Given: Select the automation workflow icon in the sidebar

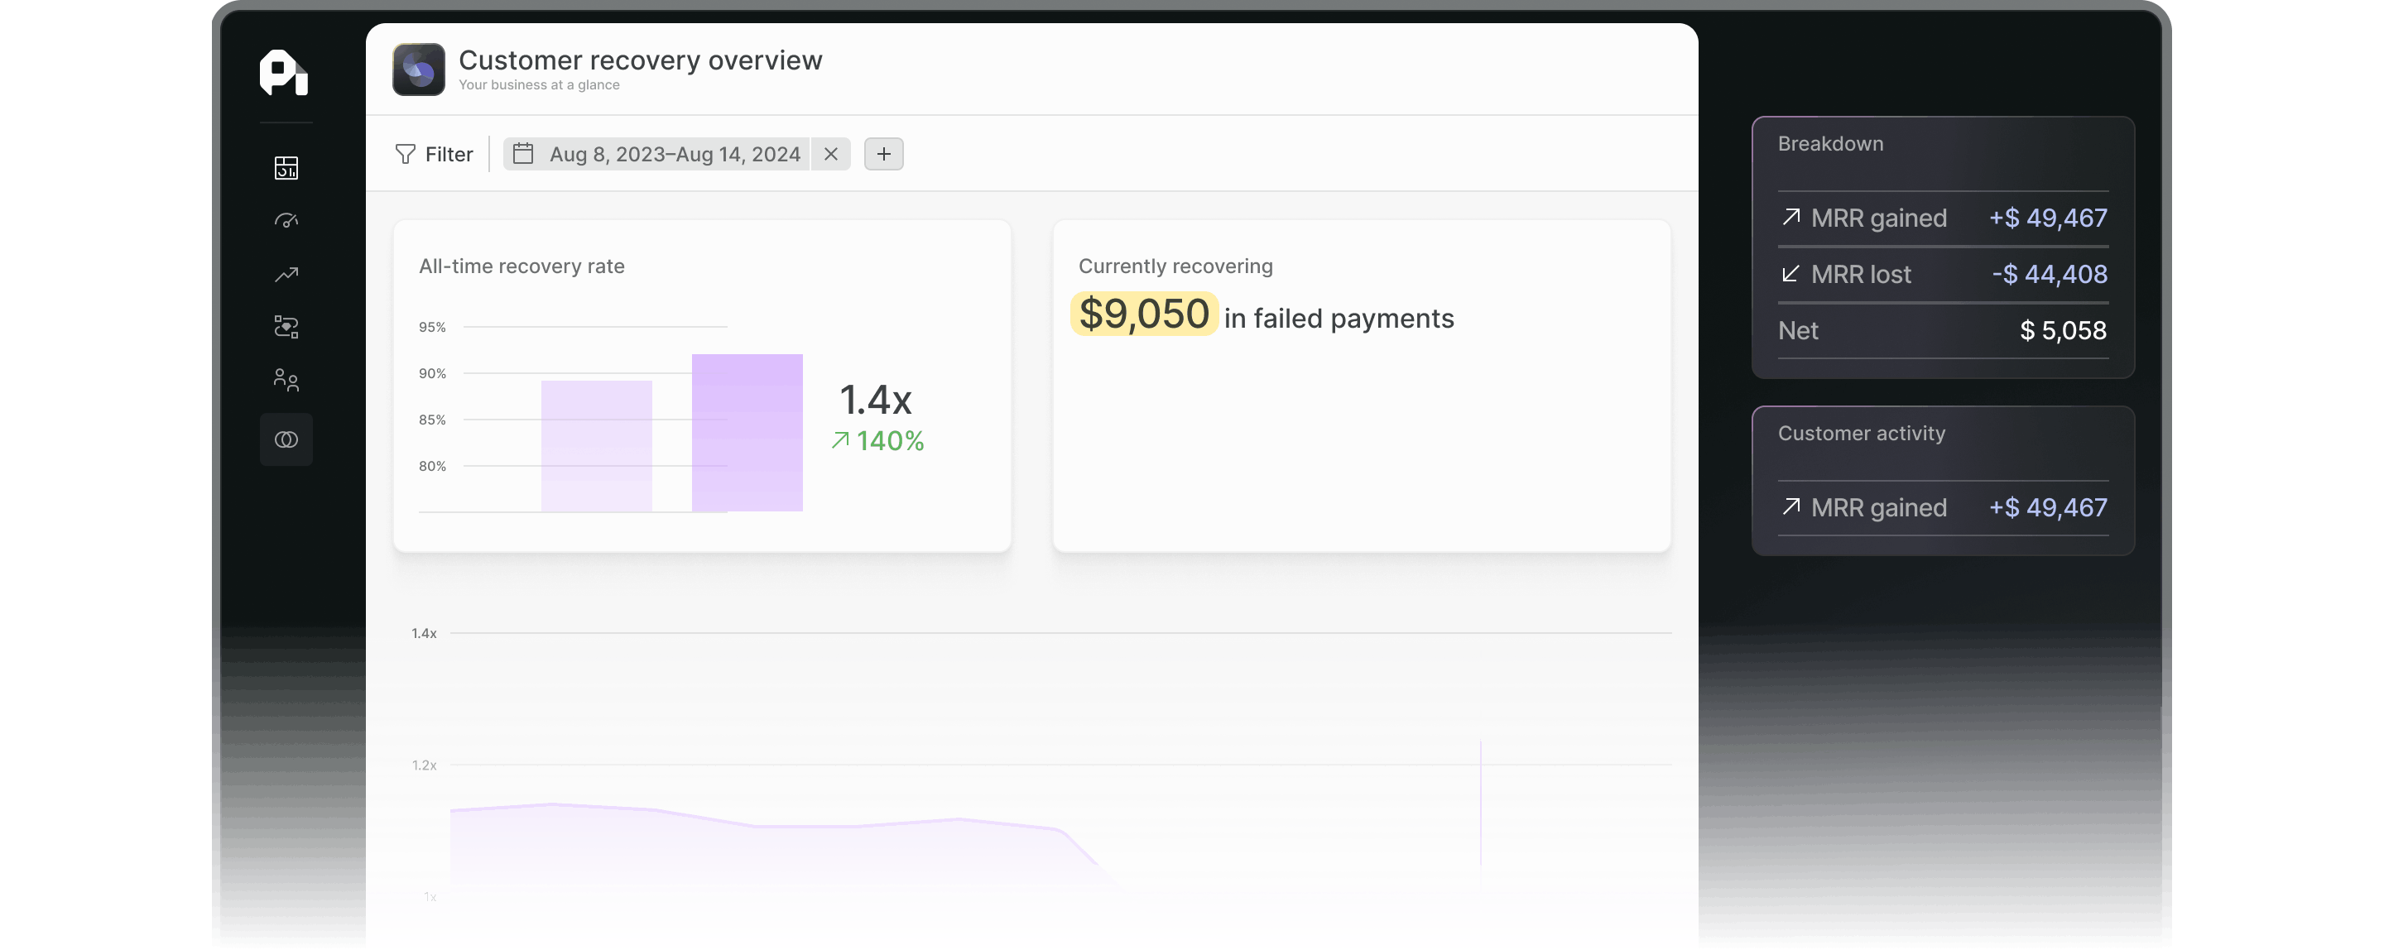Looking at the screenshot, I should coord(287,327).
